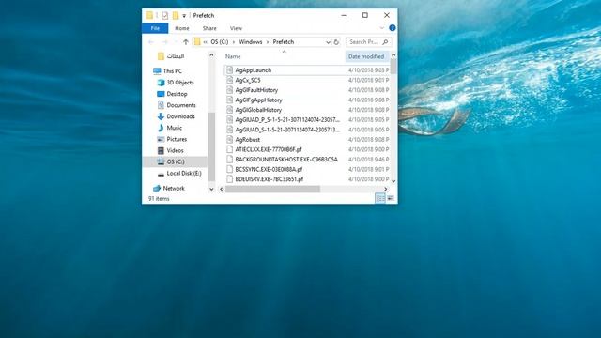Open Music in navigation pane

coord(169,128)
